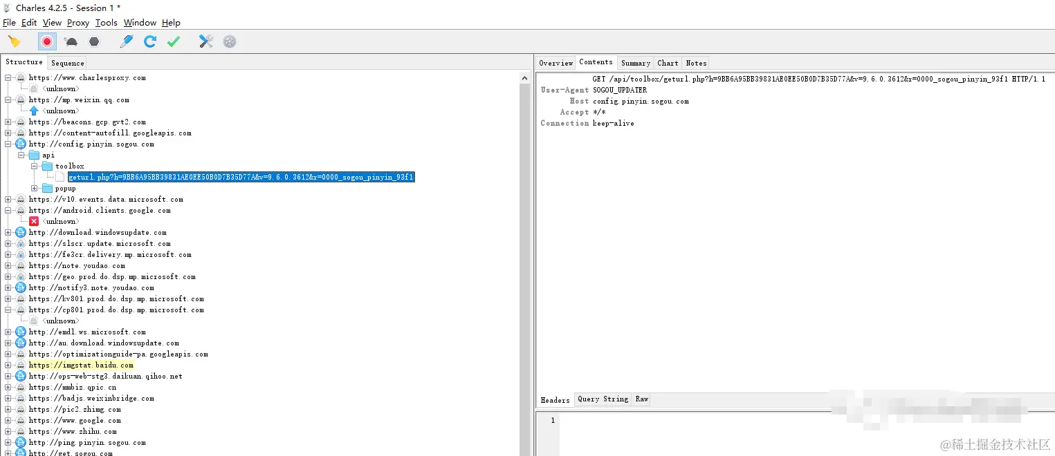
Task: Open the Proxy menu
Action: 78,23
